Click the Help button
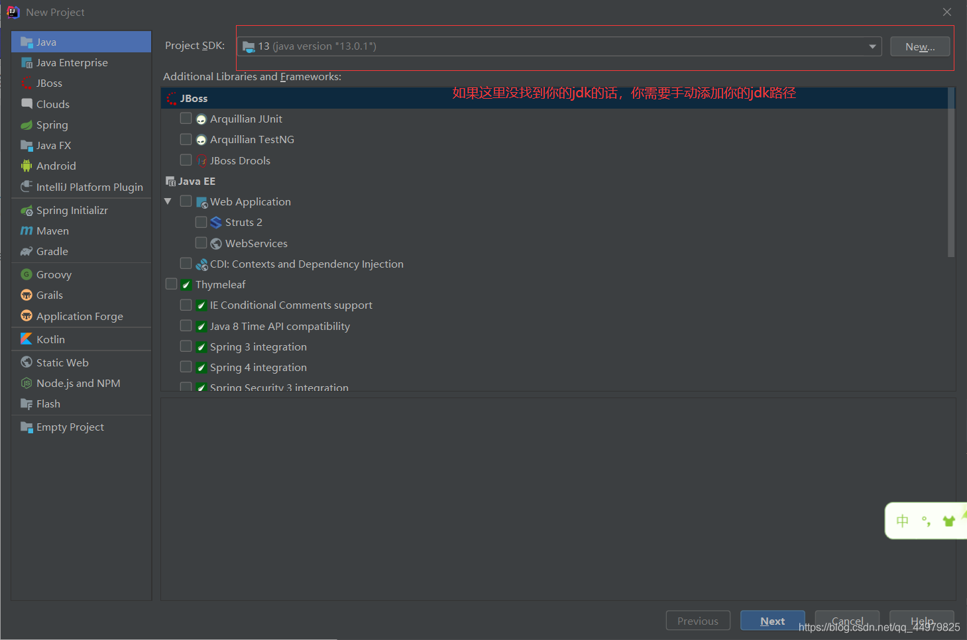This screenshot has width=967, height=640. click(922, 621)
